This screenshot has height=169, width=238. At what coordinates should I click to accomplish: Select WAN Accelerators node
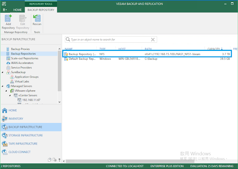pos(22,63)
